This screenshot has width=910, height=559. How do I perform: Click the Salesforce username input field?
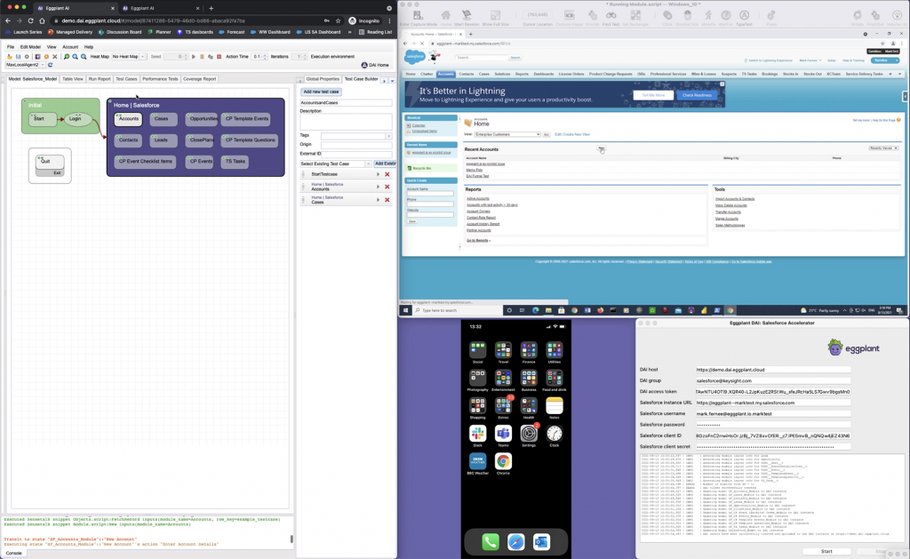[x=772, y=414]
